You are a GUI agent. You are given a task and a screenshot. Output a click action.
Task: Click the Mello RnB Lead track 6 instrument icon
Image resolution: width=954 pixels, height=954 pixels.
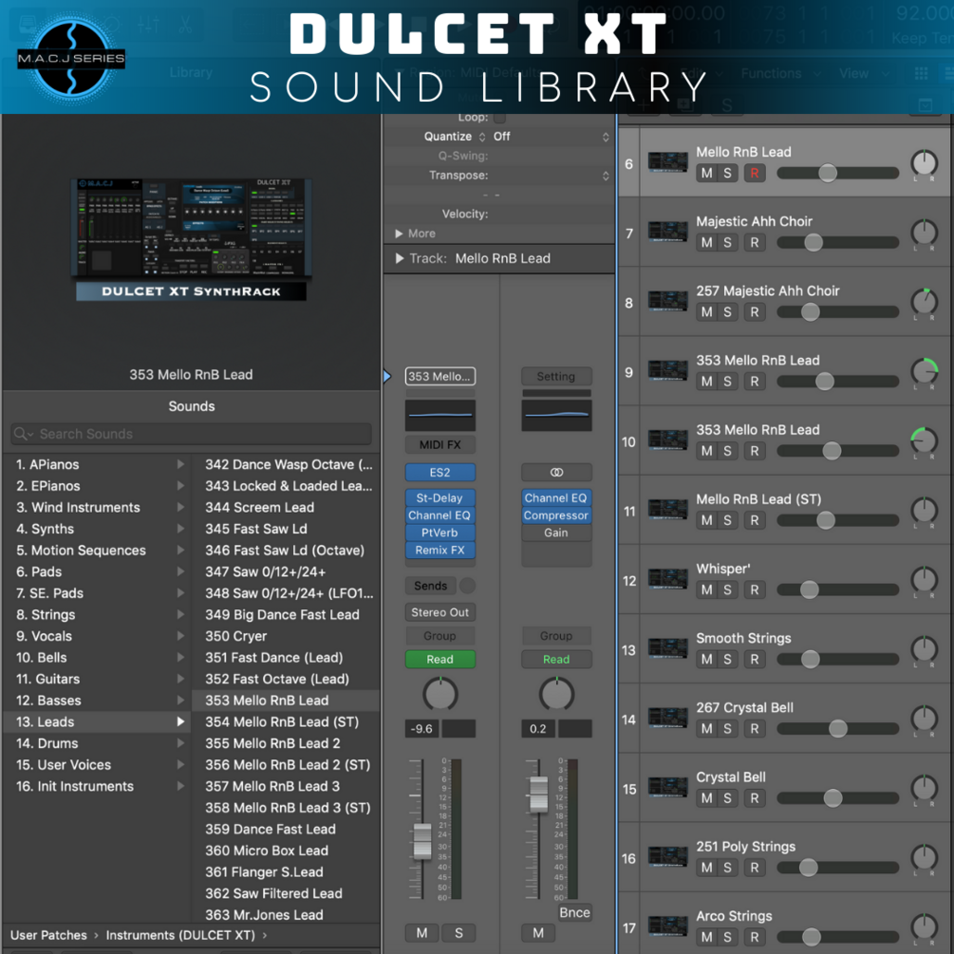667,162
